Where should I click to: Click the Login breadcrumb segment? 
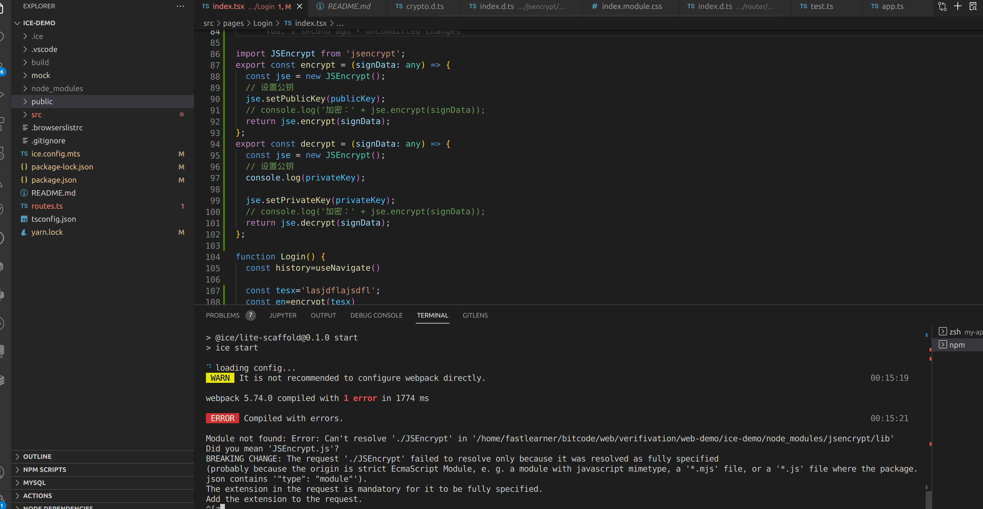pyautogui.click(x=263, y=23)
